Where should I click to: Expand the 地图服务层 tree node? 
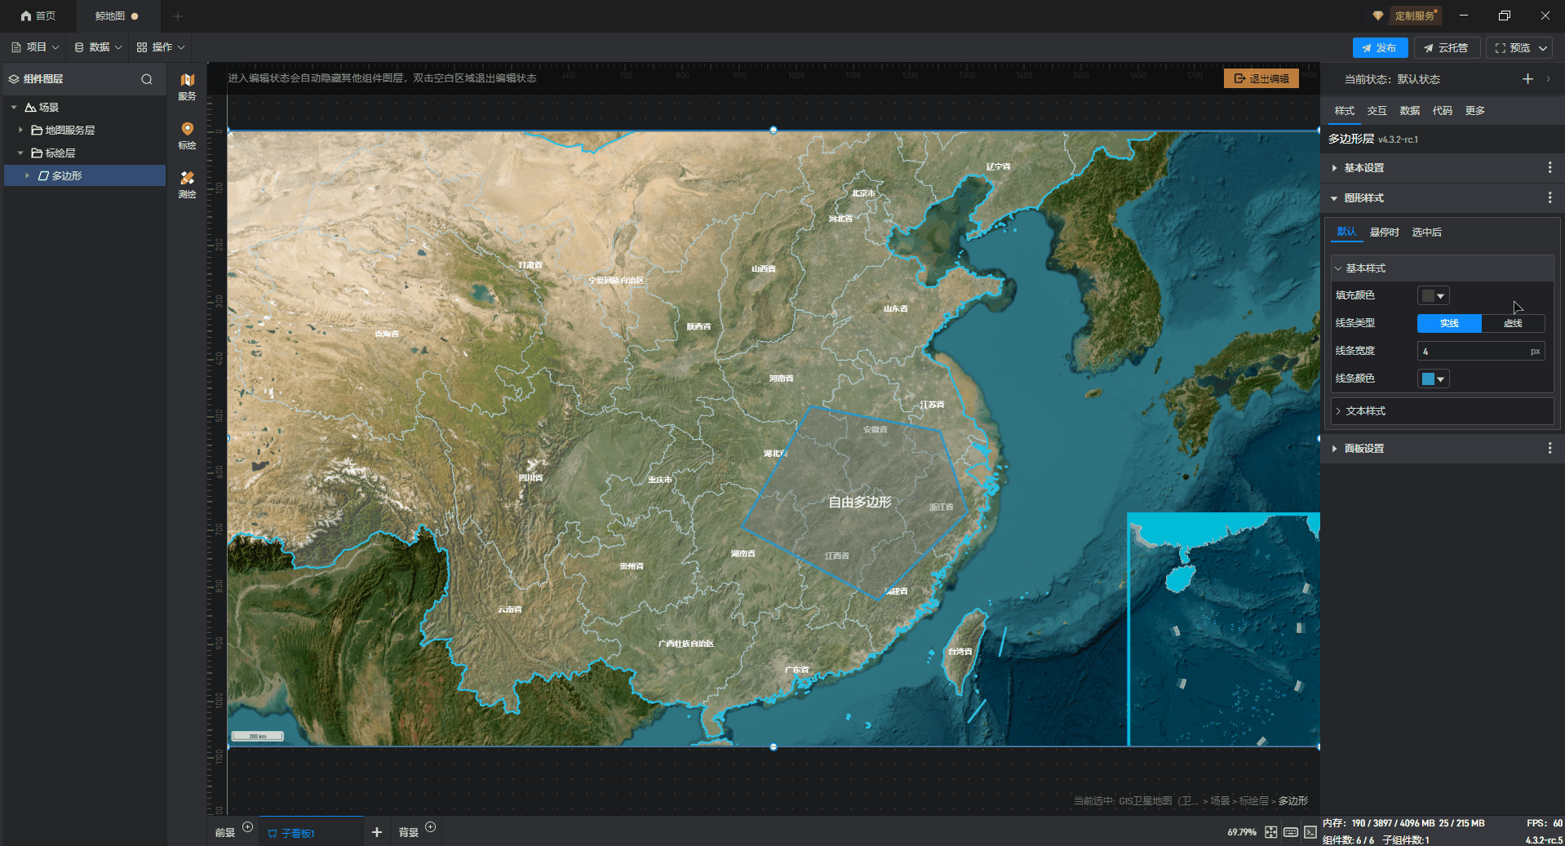pos(20,131)
